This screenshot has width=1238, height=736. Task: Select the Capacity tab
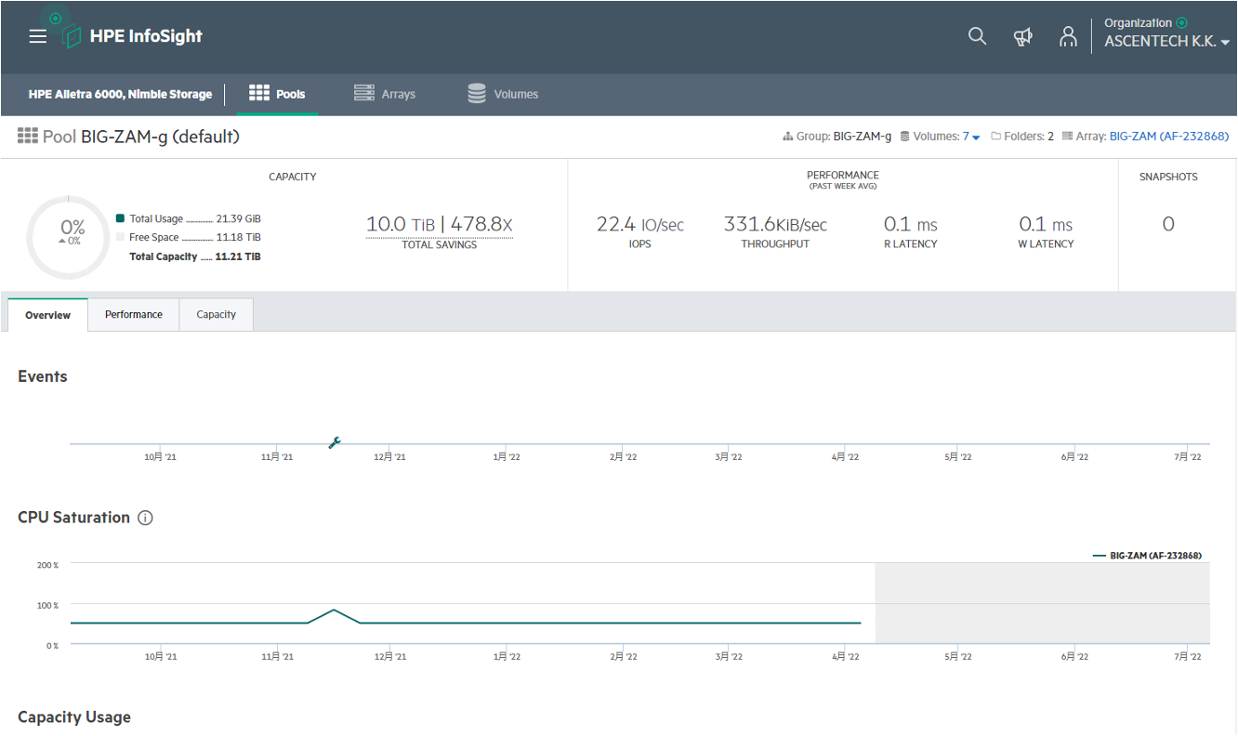click(217, 315)
